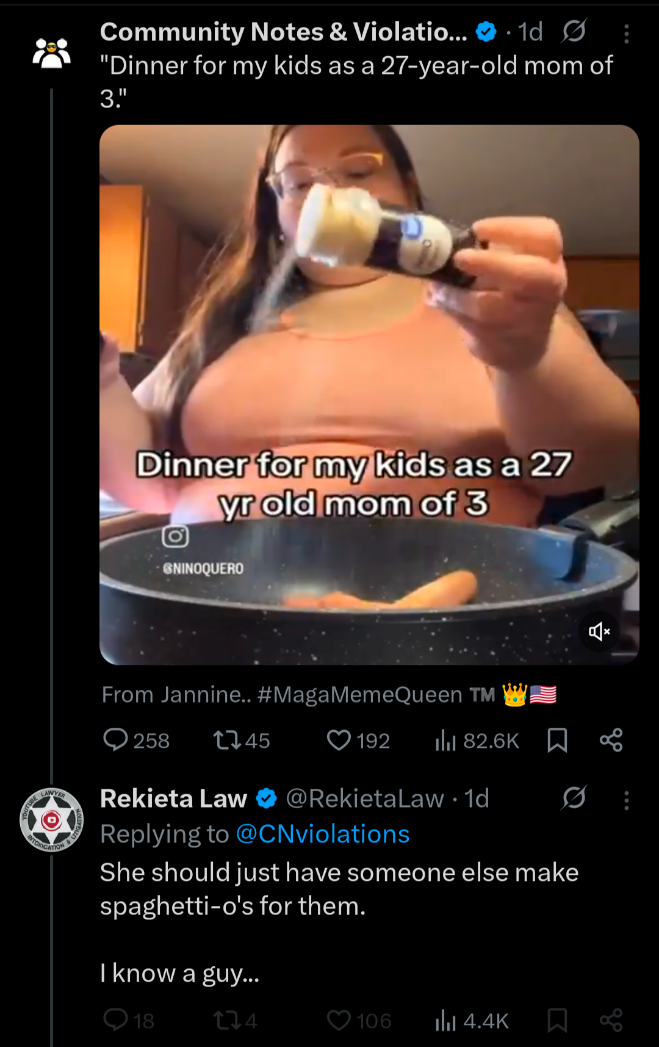Share the Rekieta Law reply
659x1047 pixels.
coord(611,1020)
